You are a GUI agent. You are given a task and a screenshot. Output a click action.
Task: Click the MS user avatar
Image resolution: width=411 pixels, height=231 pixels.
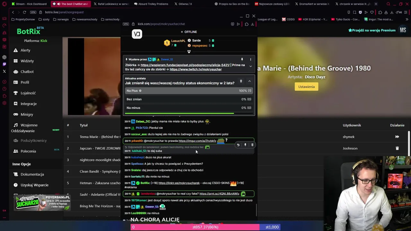[x=403, y=30]
